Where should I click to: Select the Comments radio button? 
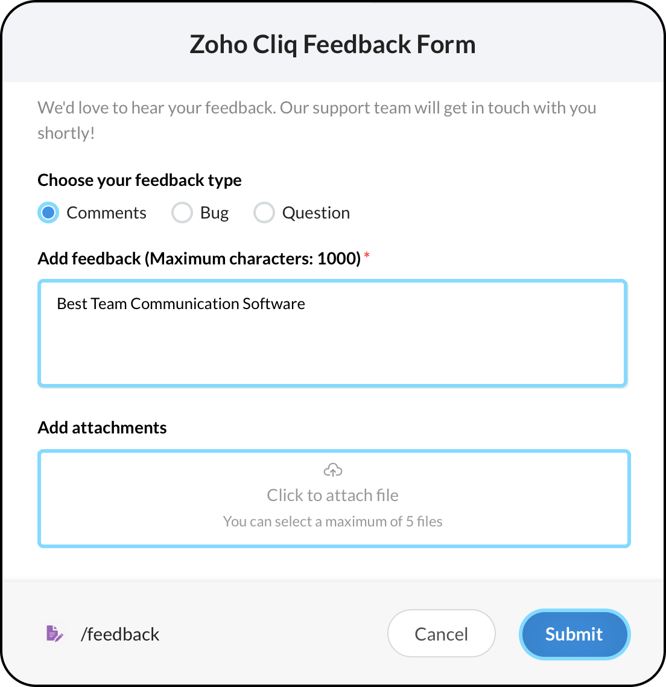coord(48,212)
